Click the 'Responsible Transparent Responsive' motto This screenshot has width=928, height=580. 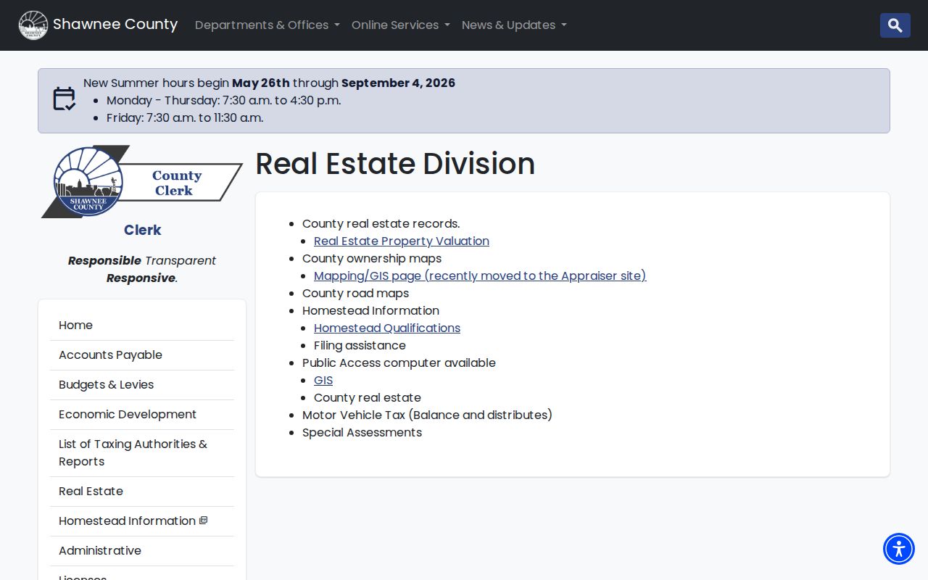(x=142, y=269)
